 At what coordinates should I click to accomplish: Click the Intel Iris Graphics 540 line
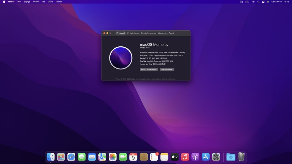tap(156, 61)
